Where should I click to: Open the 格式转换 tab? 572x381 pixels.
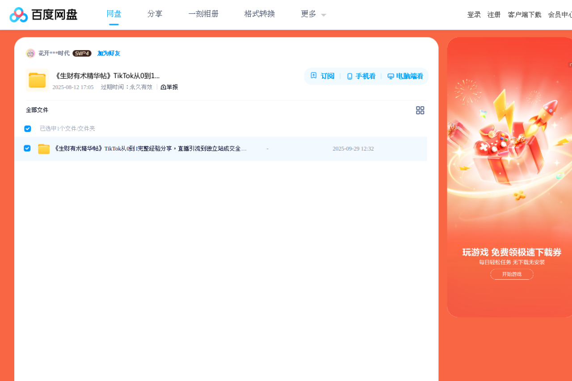[x=259, y=14]
